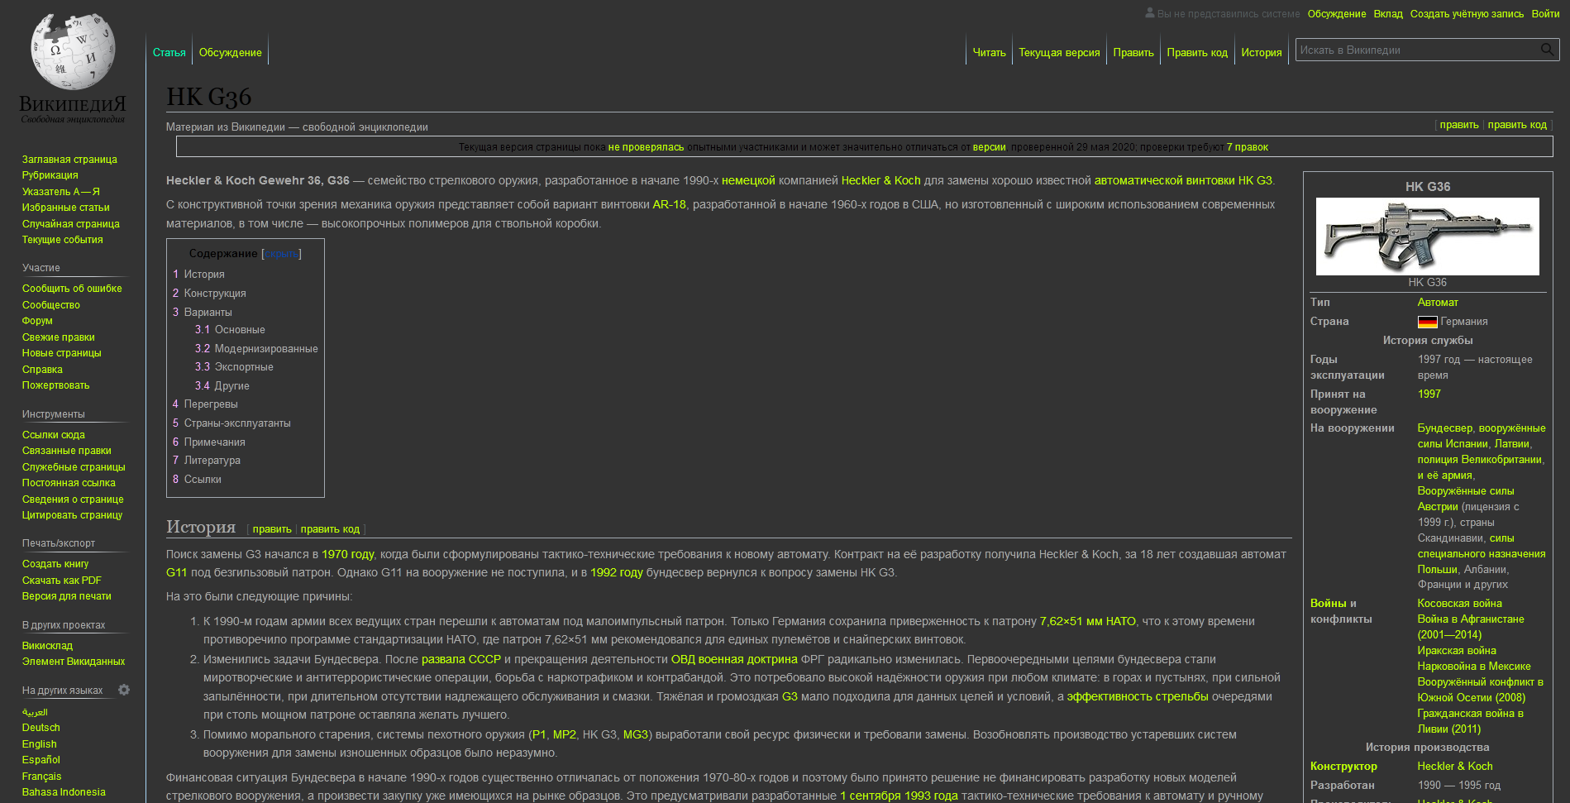The image size is (1570, 803).
Task: Click править код next to История heading
Action: (330, 529)
